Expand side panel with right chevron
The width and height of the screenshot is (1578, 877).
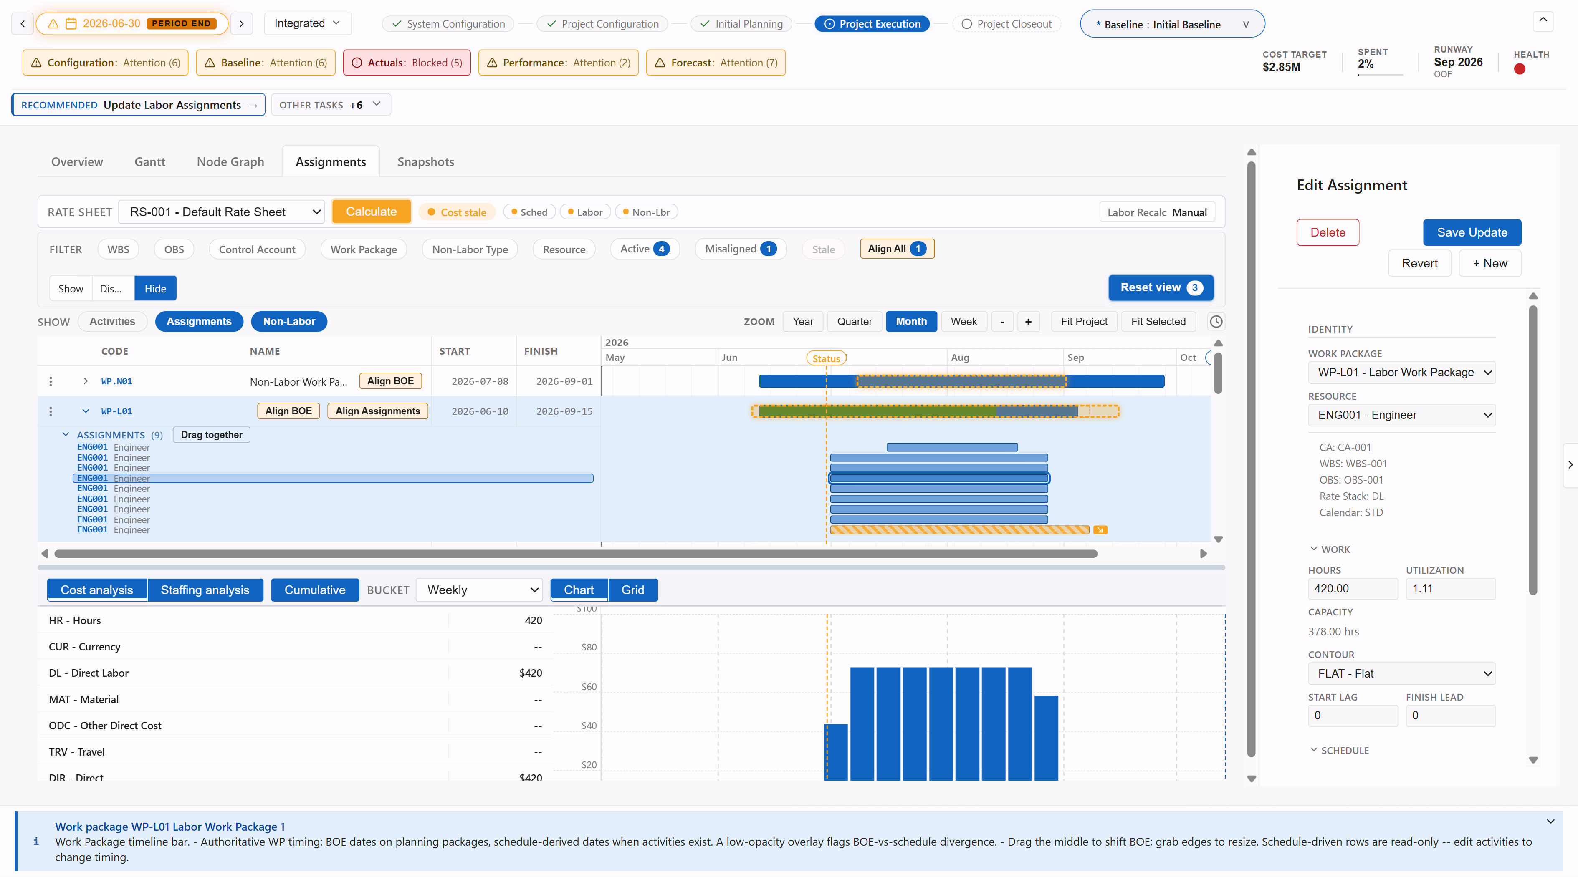[1570, 465]
